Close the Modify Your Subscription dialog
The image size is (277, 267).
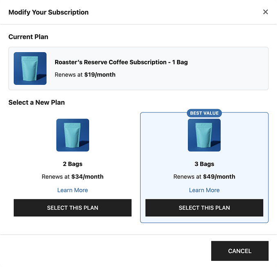(x=265, y=12)
